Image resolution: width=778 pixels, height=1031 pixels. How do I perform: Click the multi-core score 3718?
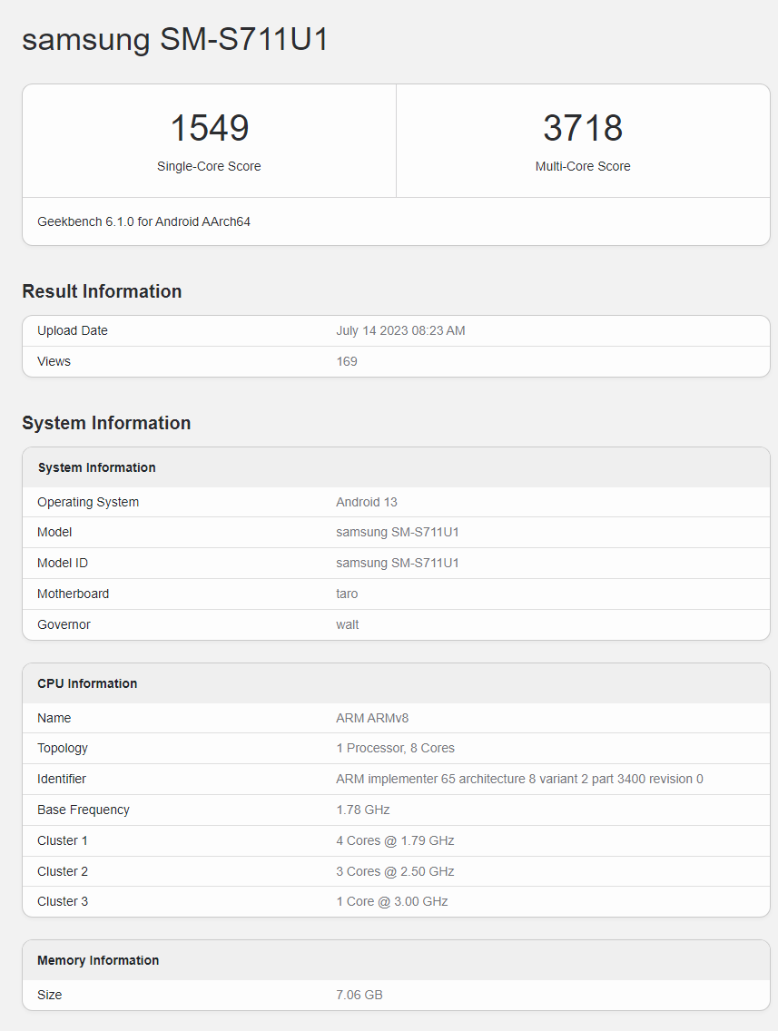pyautogui.click(x=583, y=128)
